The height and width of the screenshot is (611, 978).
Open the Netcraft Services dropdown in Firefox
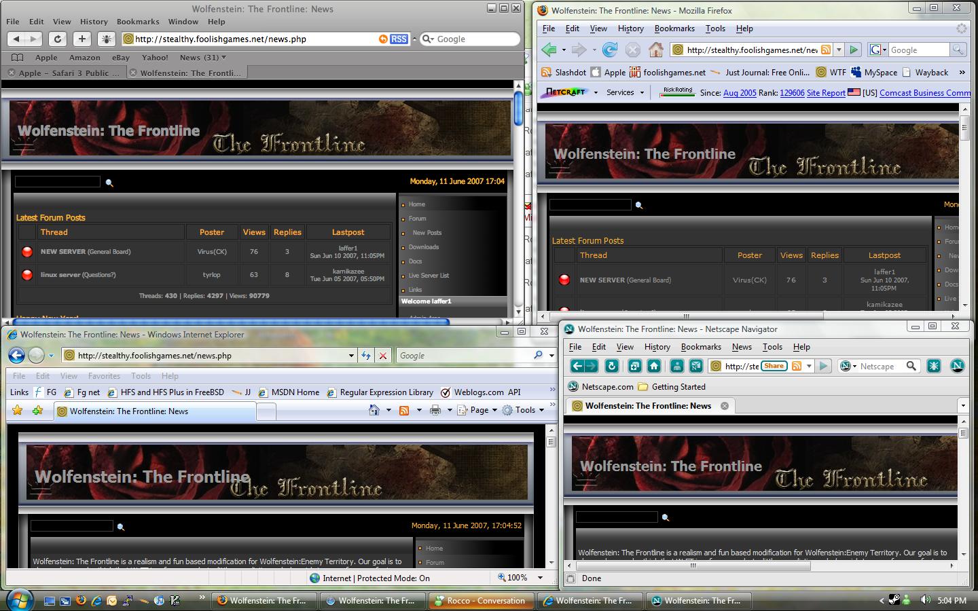tap(624, 92)
